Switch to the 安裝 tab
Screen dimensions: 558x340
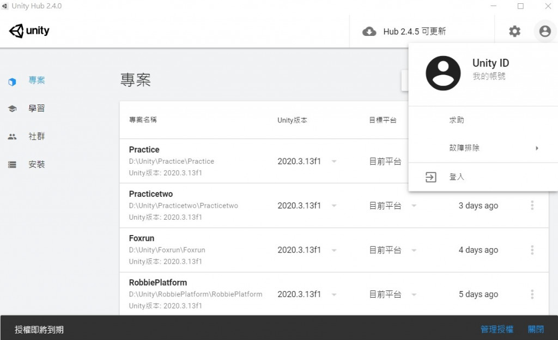(x=37, y=164)
